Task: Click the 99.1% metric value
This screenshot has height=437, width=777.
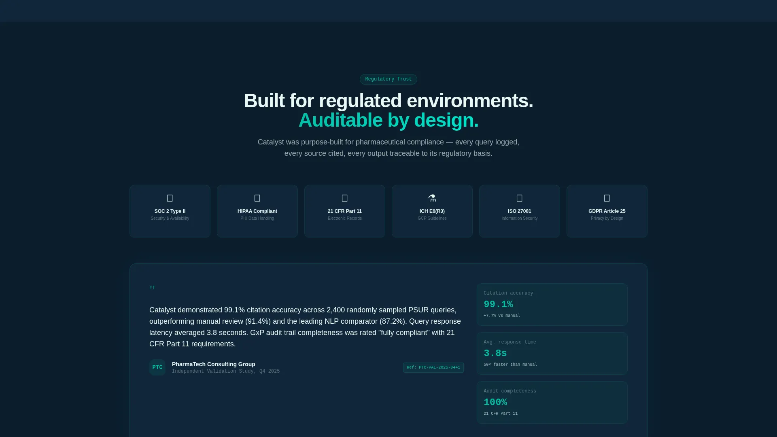Action: (x=498, y=304)
